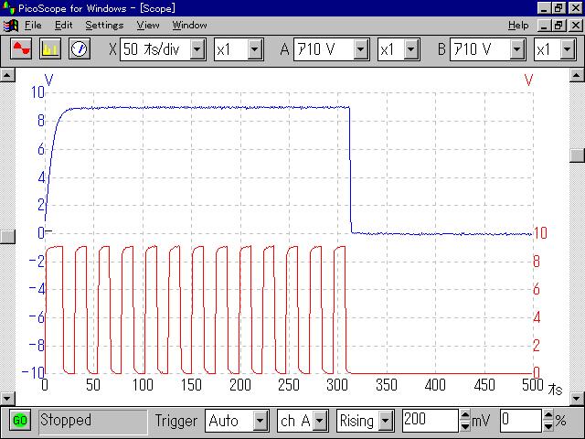Open the oscilloscope view icon
This screenshot has width=585, height=439.
(21, 48)
